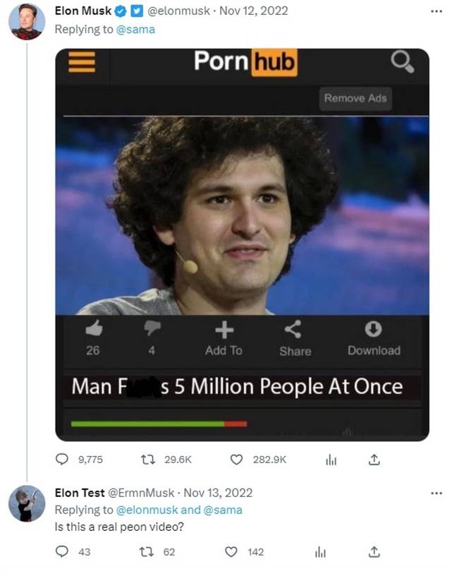Screen dimensions: 457x574
Task: Share the Elon Test reply
Action: tap(374, 552)
